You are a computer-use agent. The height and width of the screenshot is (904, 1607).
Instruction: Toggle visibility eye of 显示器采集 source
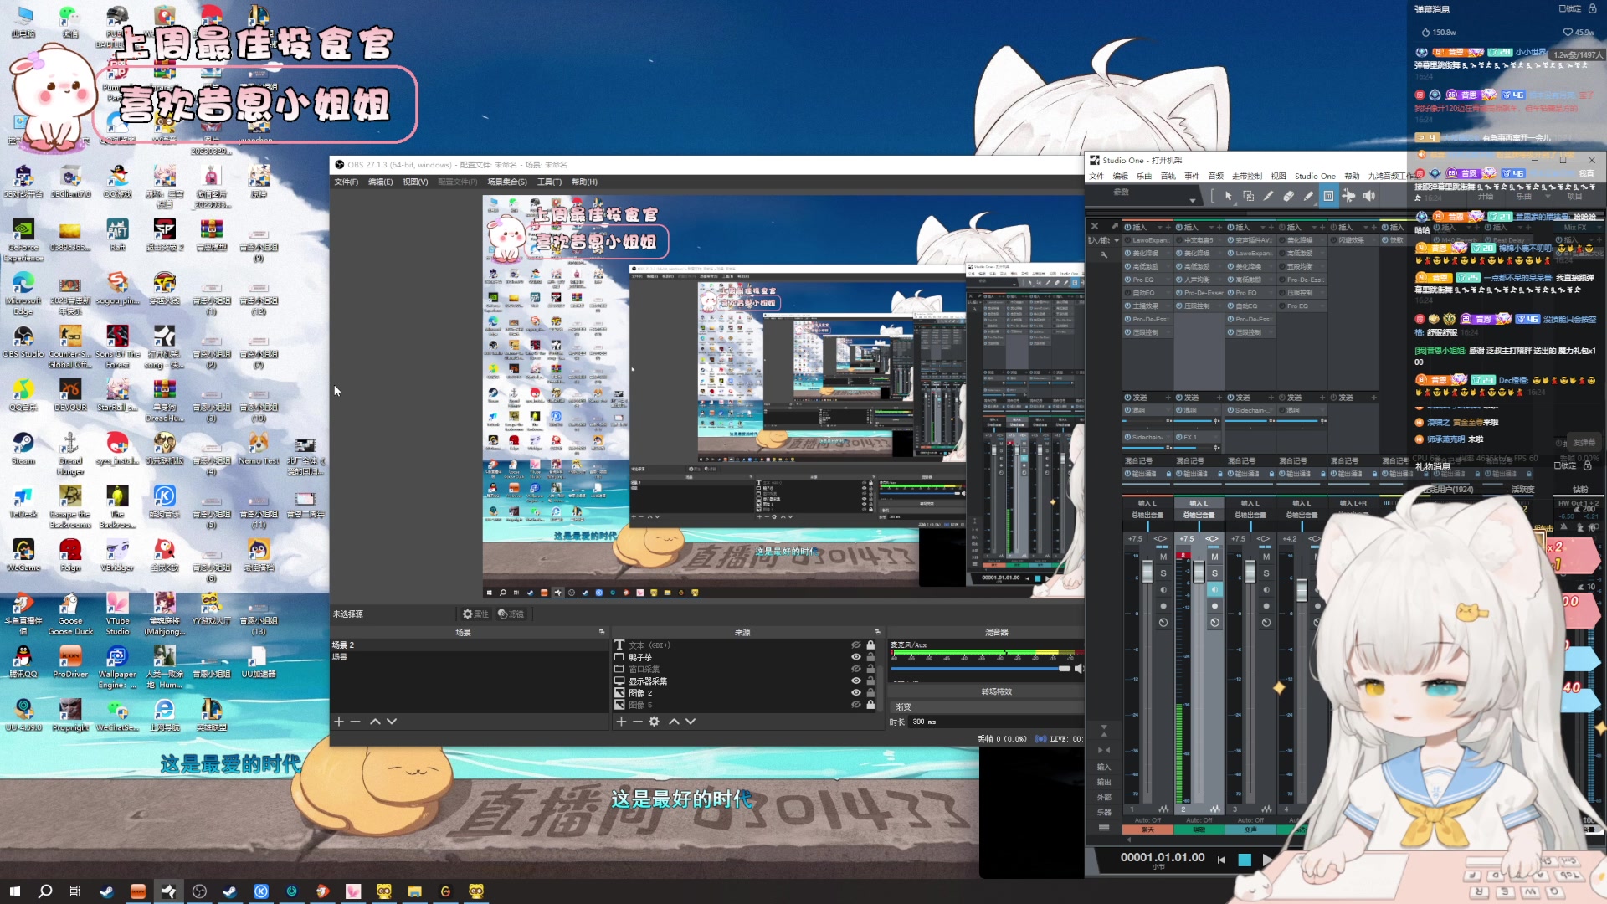tap(855, 681)
